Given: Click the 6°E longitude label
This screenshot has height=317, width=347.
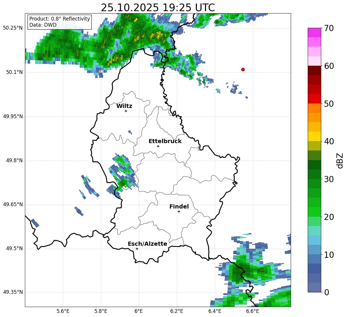Looking at the screenshot, I should (139, 311).
